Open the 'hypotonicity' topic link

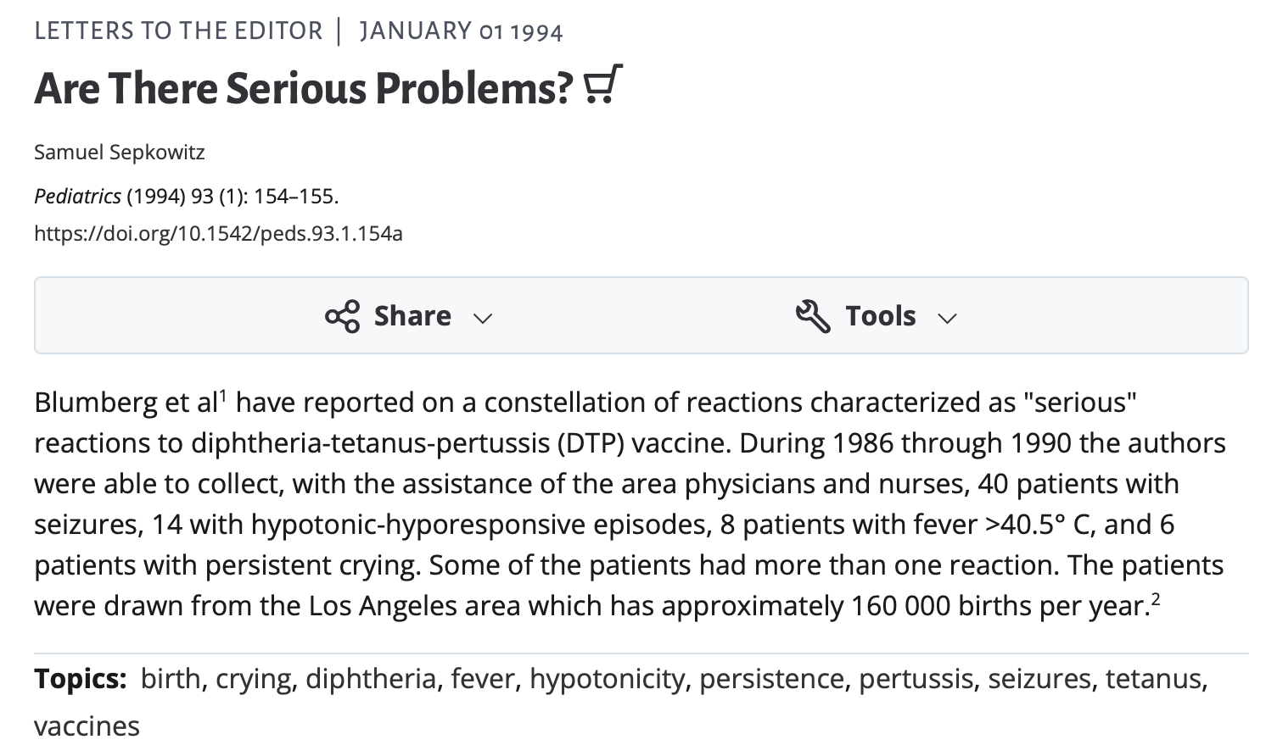point(607,679)
